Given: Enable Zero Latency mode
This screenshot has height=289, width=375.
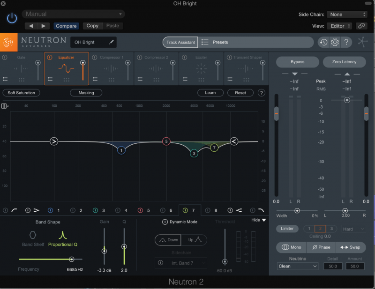Looking at the screenshot, I should click(344, 62).
